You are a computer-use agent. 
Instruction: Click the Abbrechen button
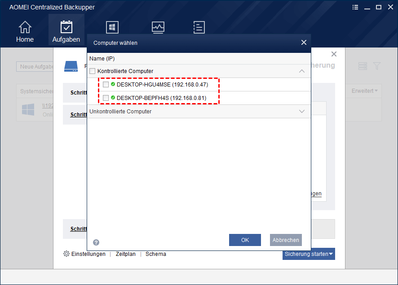pyautogui.click(x=286, y=240)
